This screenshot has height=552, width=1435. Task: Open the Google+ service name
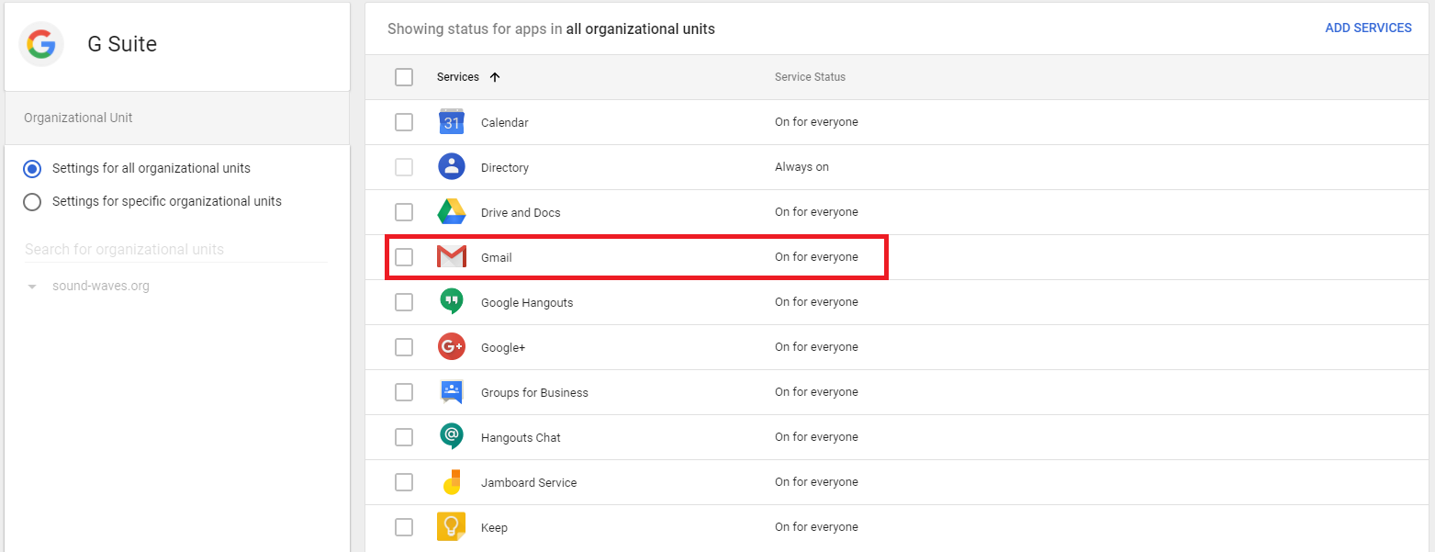pyautogui.click(x=503, y=348)
